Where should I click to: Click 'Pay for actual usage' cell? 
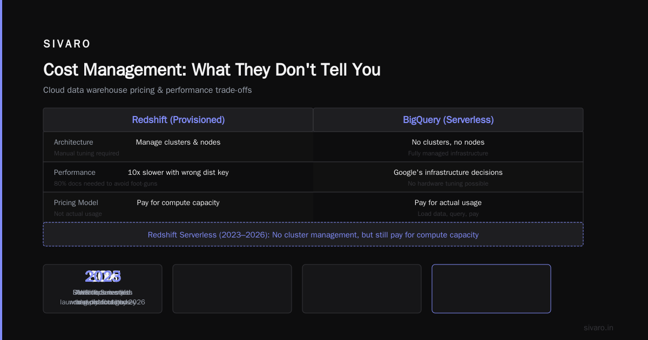click(x=448, y=203)
